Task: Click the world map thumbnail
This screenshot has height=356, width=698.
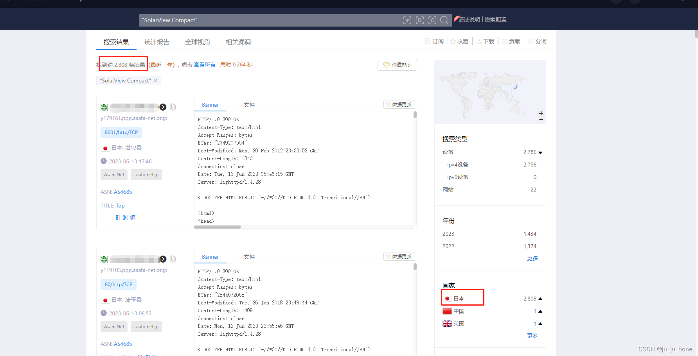Action: 490,92
